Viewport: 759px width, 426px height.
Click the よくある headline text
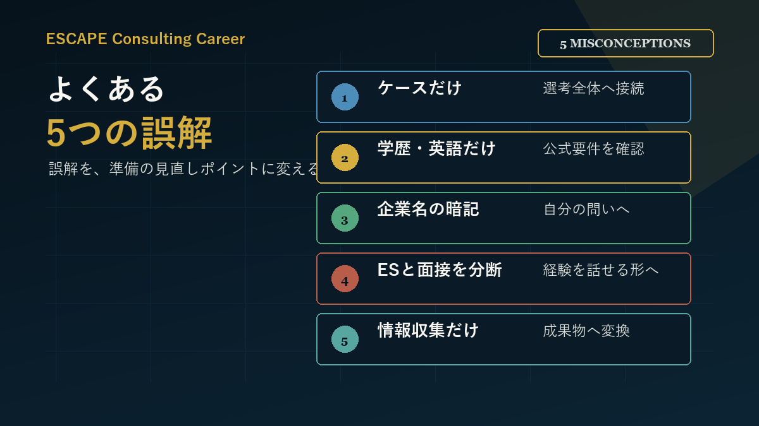[x=106, y=89]
